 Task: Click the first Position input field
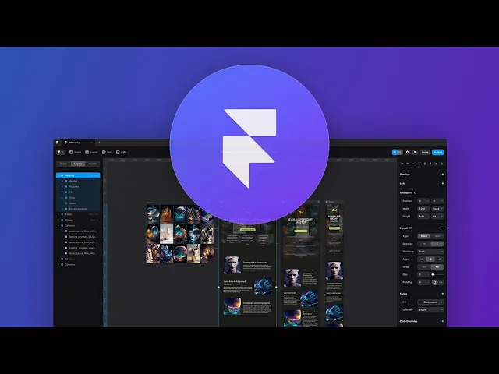[x=423, y=201]
